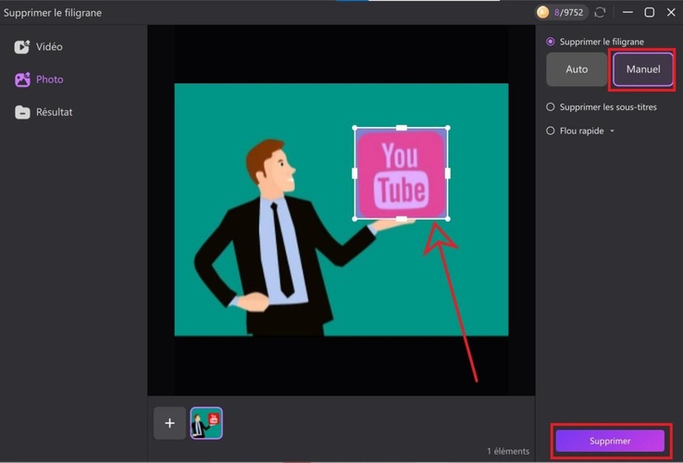Click the '1 éléments' count label
Screen dimensions: 683x463
508,451
